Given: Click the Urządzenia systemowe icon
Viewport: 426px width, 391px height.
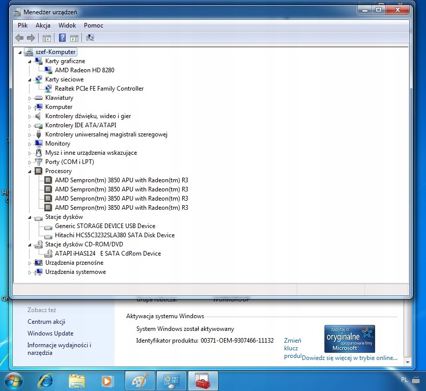Looking at the screenshot, I should coord(39,272).
